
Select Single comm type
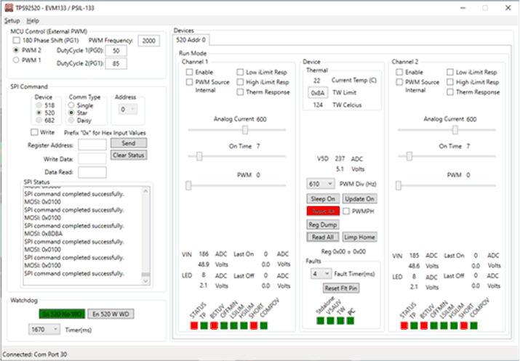point(71,105)
